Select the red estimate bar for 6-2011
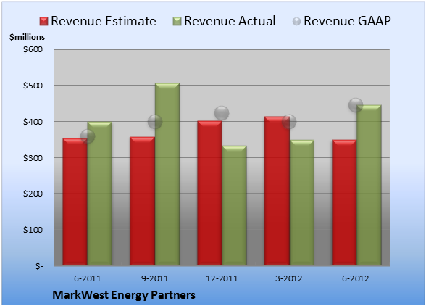The height and width of the screenshot is (306, 426). click(x=75, y=202)
